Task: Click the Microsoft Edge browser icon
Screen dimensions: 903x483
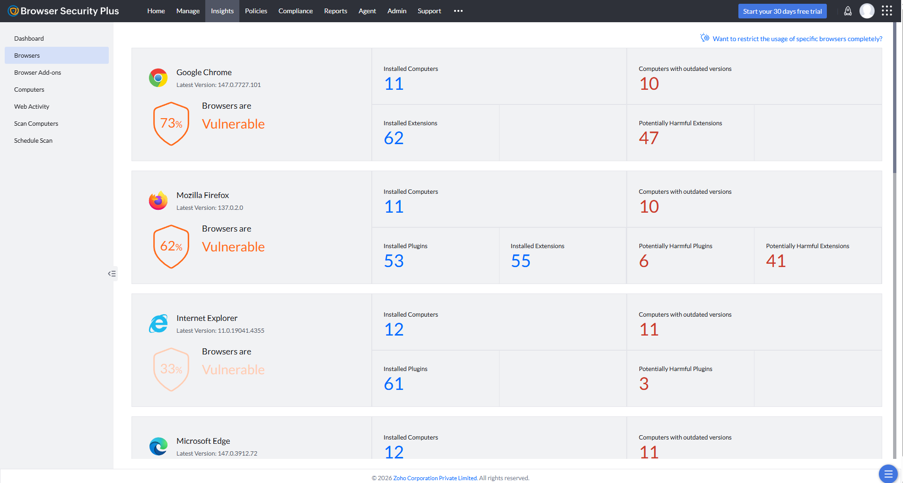Action: tap(158, 446)
